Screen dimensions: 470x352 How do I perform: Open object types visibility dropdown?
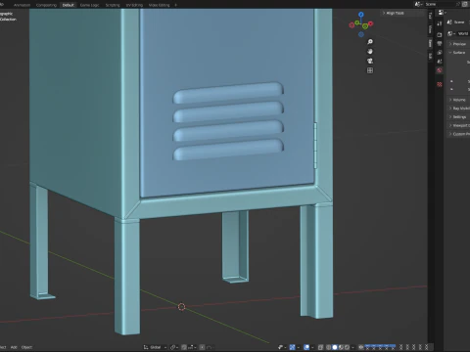(281, 347)
